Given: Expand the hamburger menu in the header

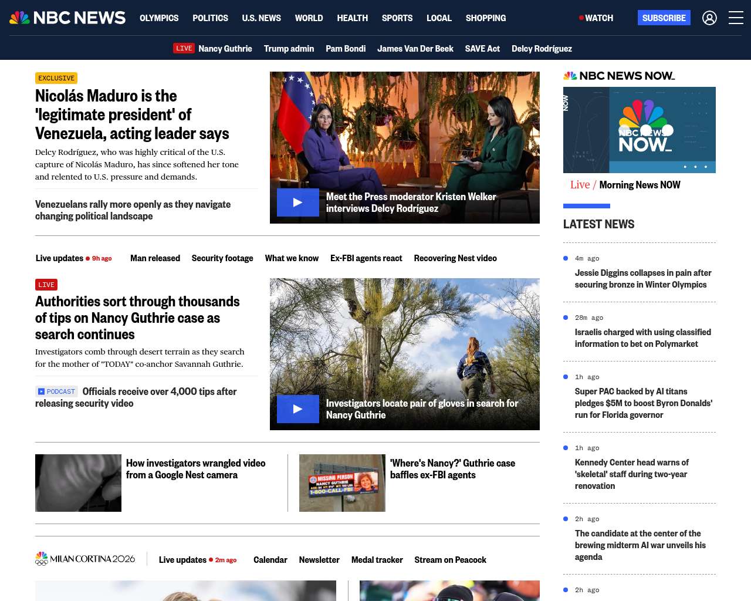Looking at the screenshot, I should [736, 18].
